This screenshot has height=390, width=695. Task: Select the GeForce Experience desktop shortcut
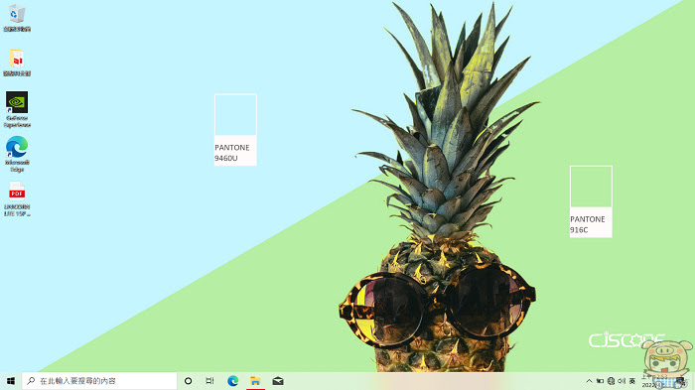[17, 109]
